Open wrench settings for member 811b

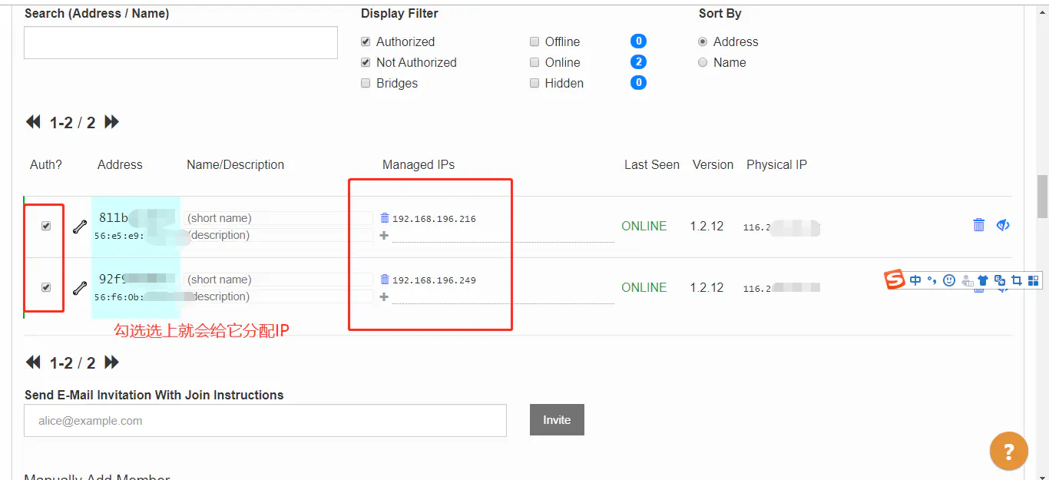click(x=79, y=227)
